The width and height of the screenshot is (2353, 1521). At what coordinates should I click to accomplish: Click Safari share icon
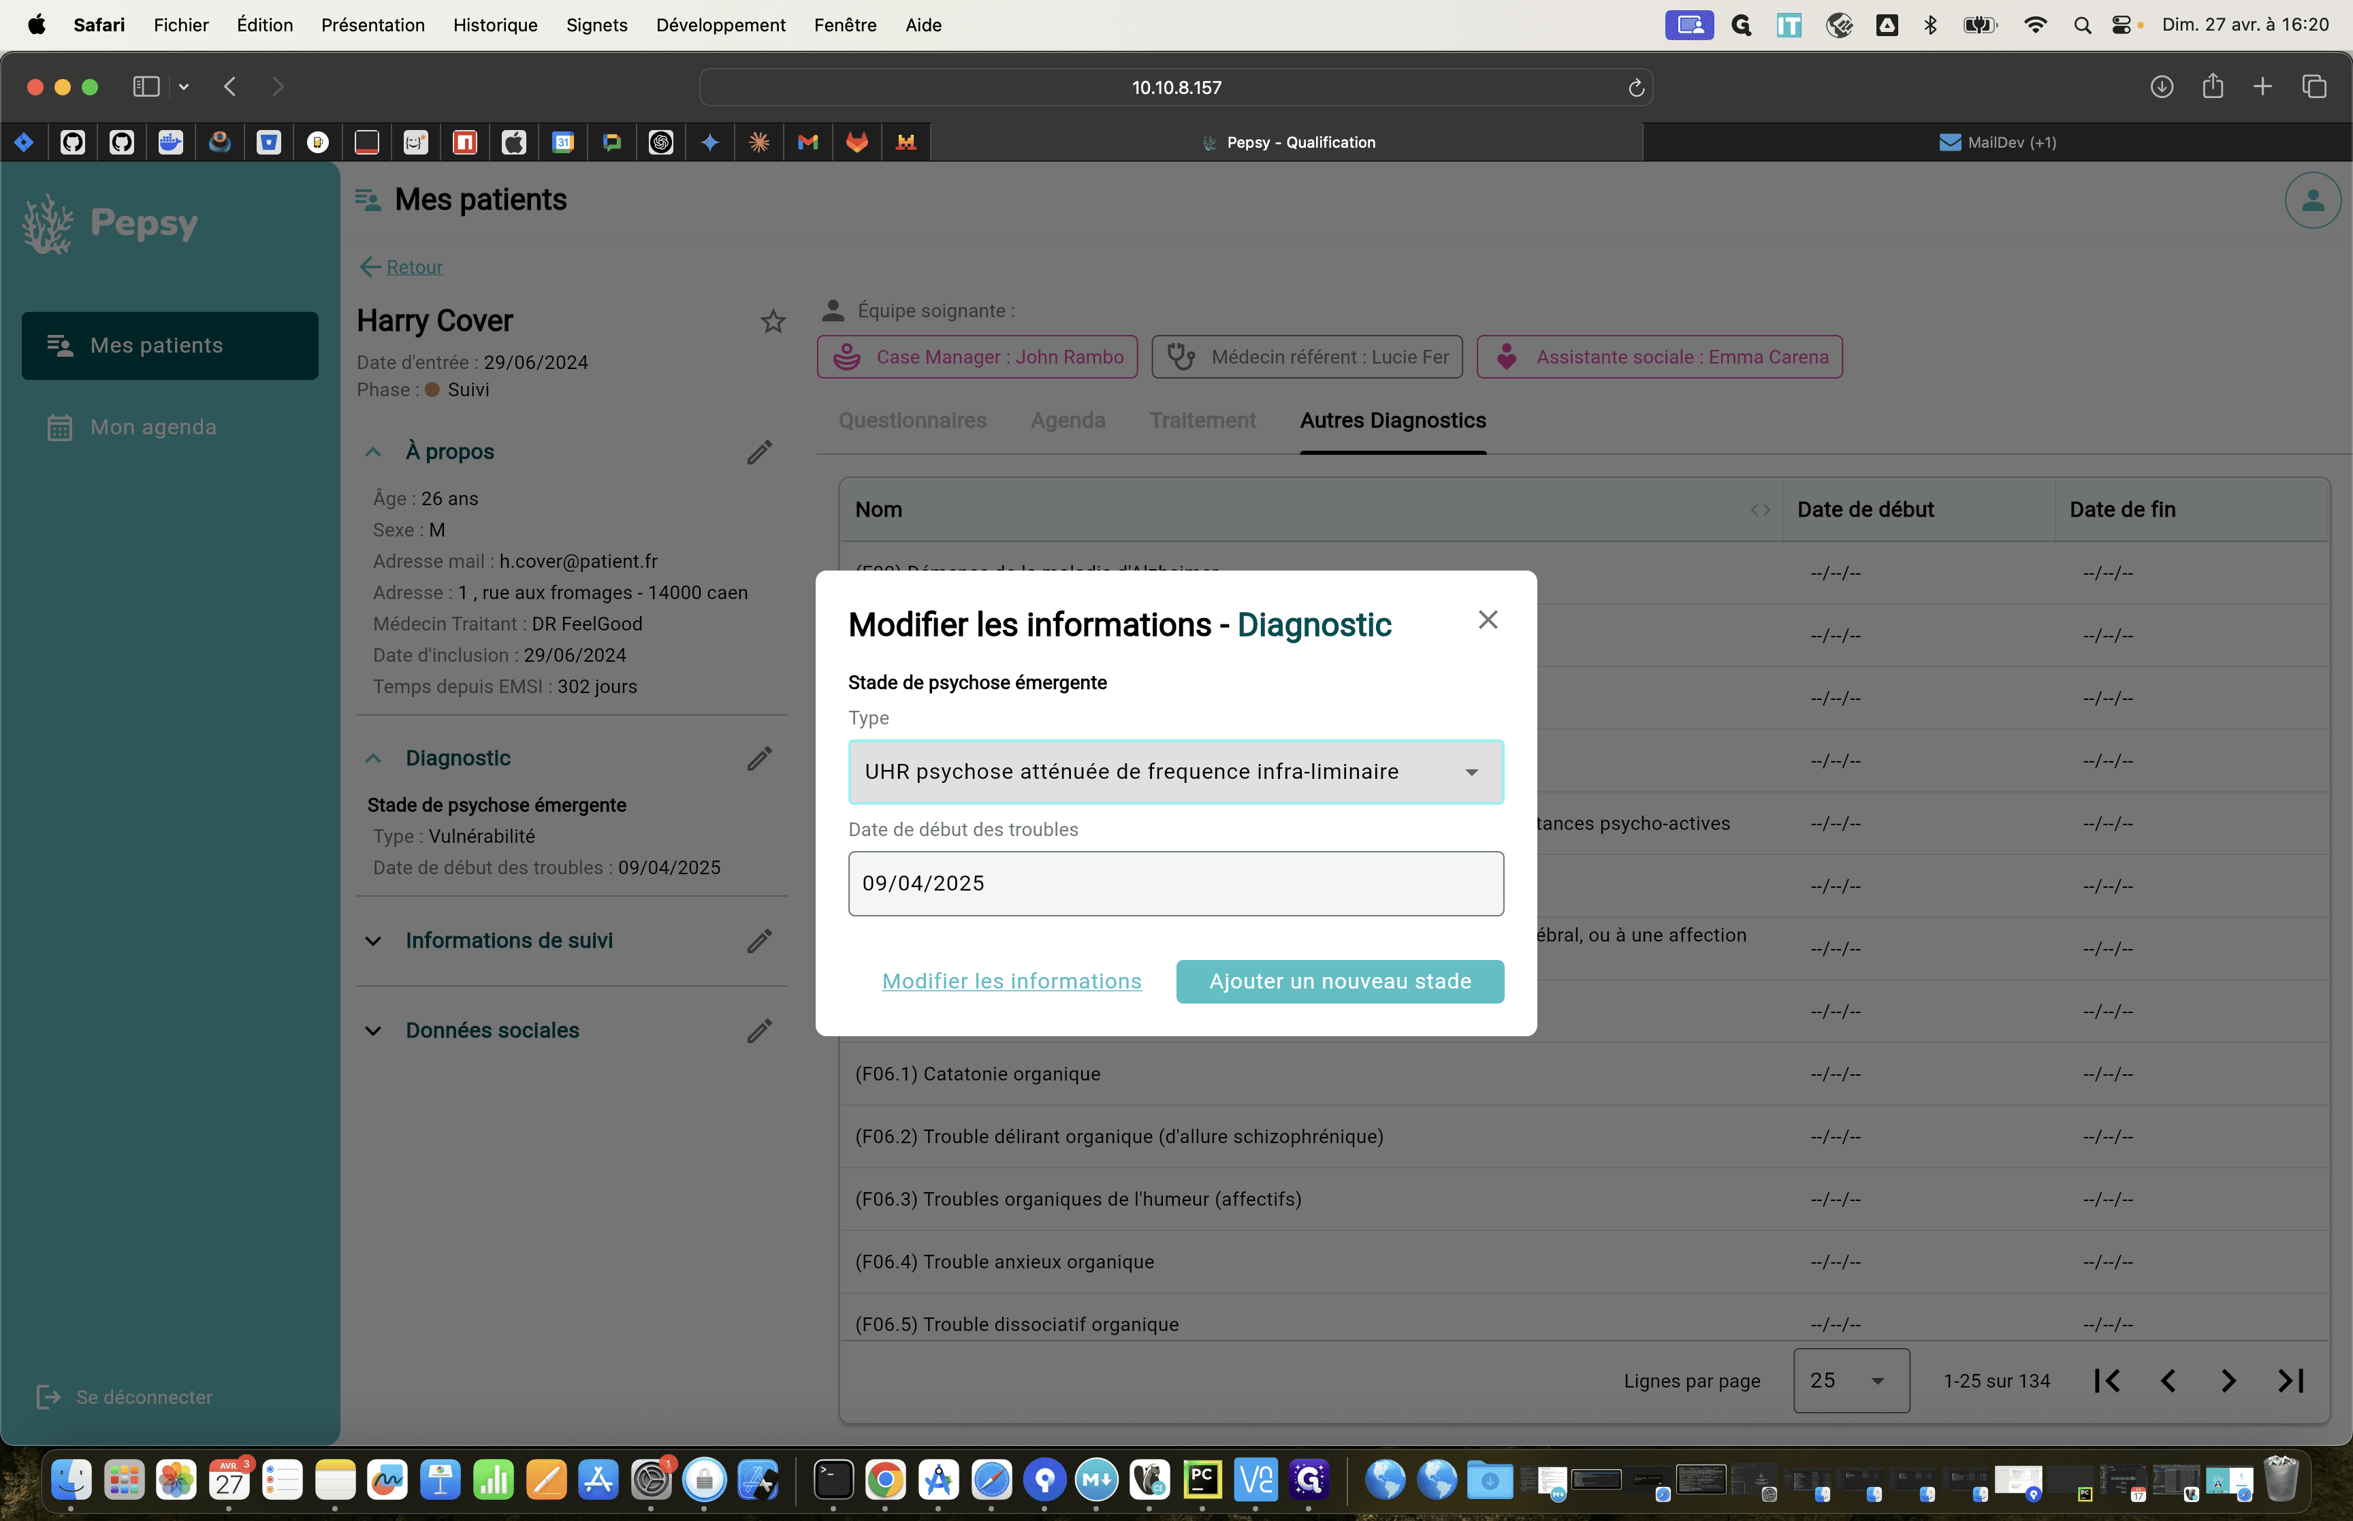(2212, 87)
